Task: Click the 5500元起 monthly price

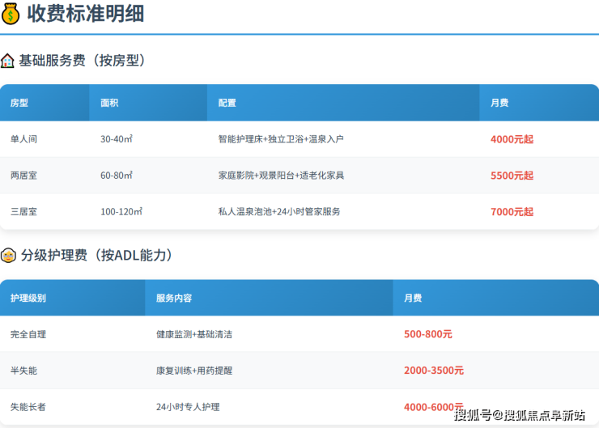Action: point(512,176)
